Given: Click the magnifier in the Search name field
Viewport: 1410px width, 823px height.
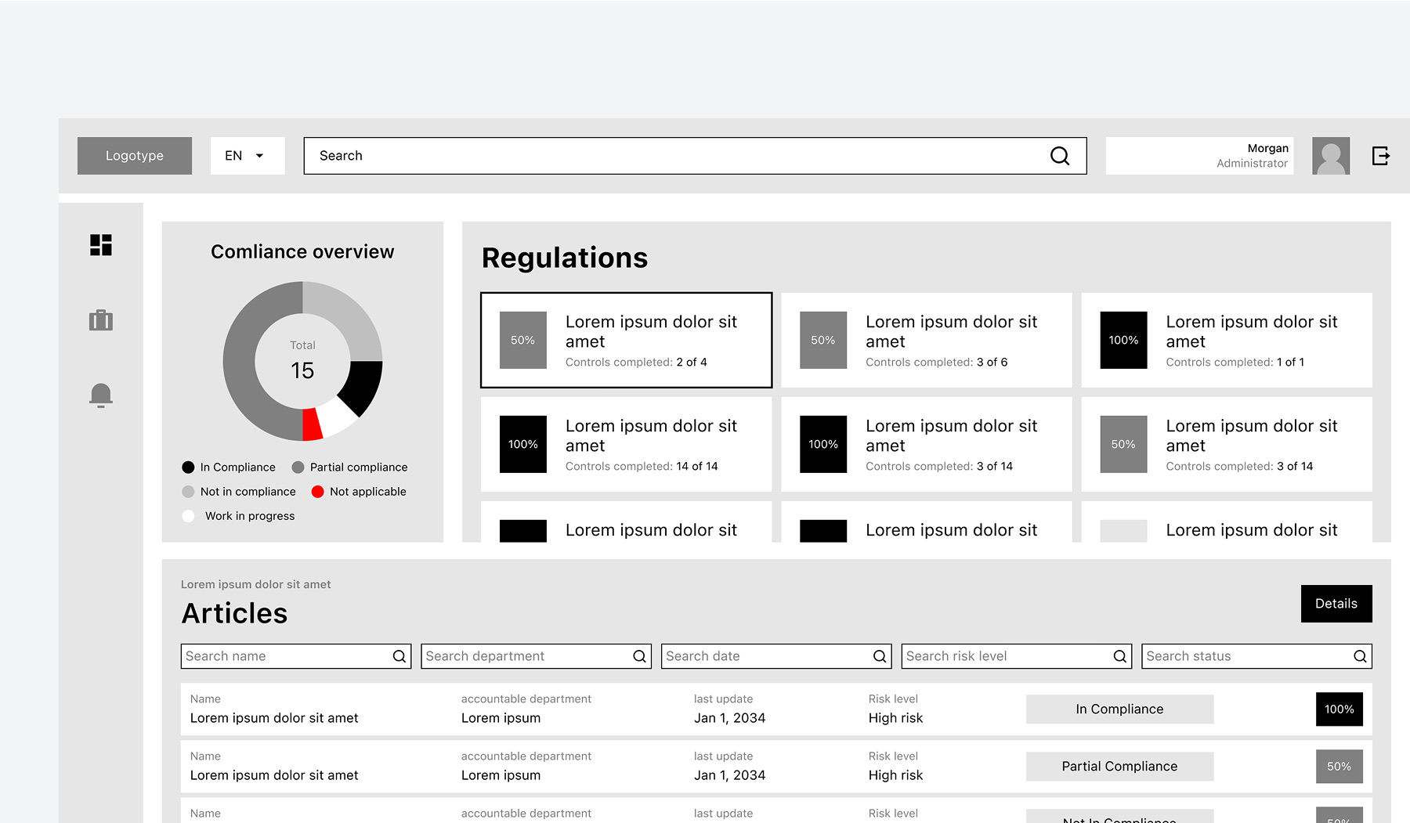Looking at the screenshot, I should 399,655.
